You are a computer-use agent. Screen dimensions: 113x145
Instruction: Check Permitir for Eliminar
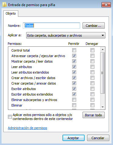tap(74, 105)
